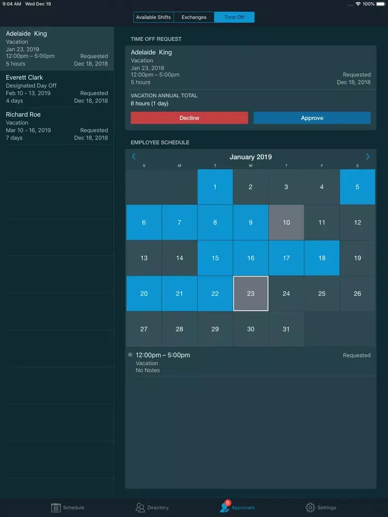Tap the January 2019 month title
The width and height of the screenshot is (388, 517).
tap(251, 157)
